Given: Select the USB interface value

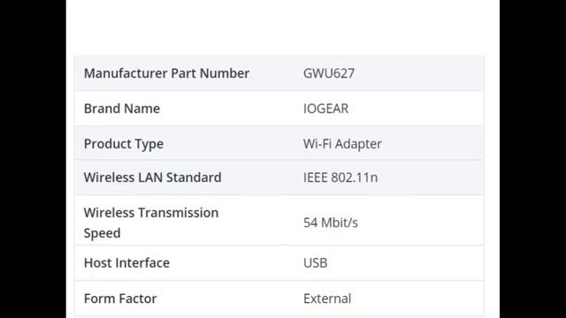Looking at the screenshot, I should click(315, 263).
